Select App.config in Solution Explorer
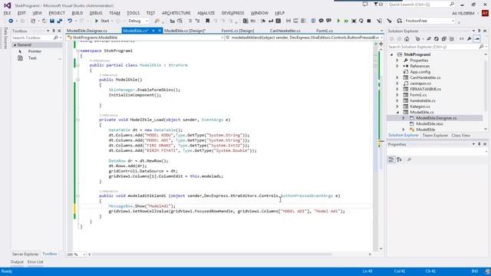The width and height of the screenshot is (491, 276). pos(420,72)
